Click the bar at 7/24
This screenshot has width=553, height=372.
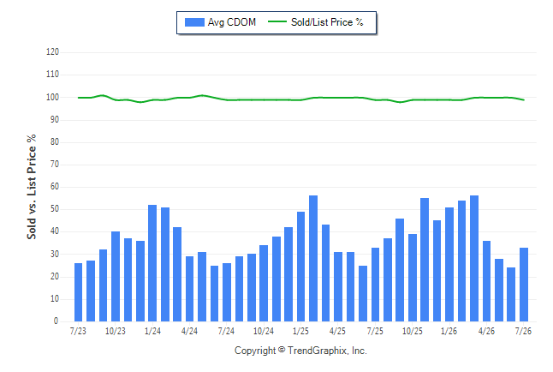click(227, 292)
